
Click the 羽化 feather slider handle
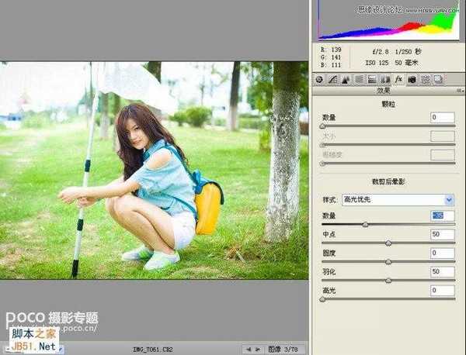tap(388, 281)
